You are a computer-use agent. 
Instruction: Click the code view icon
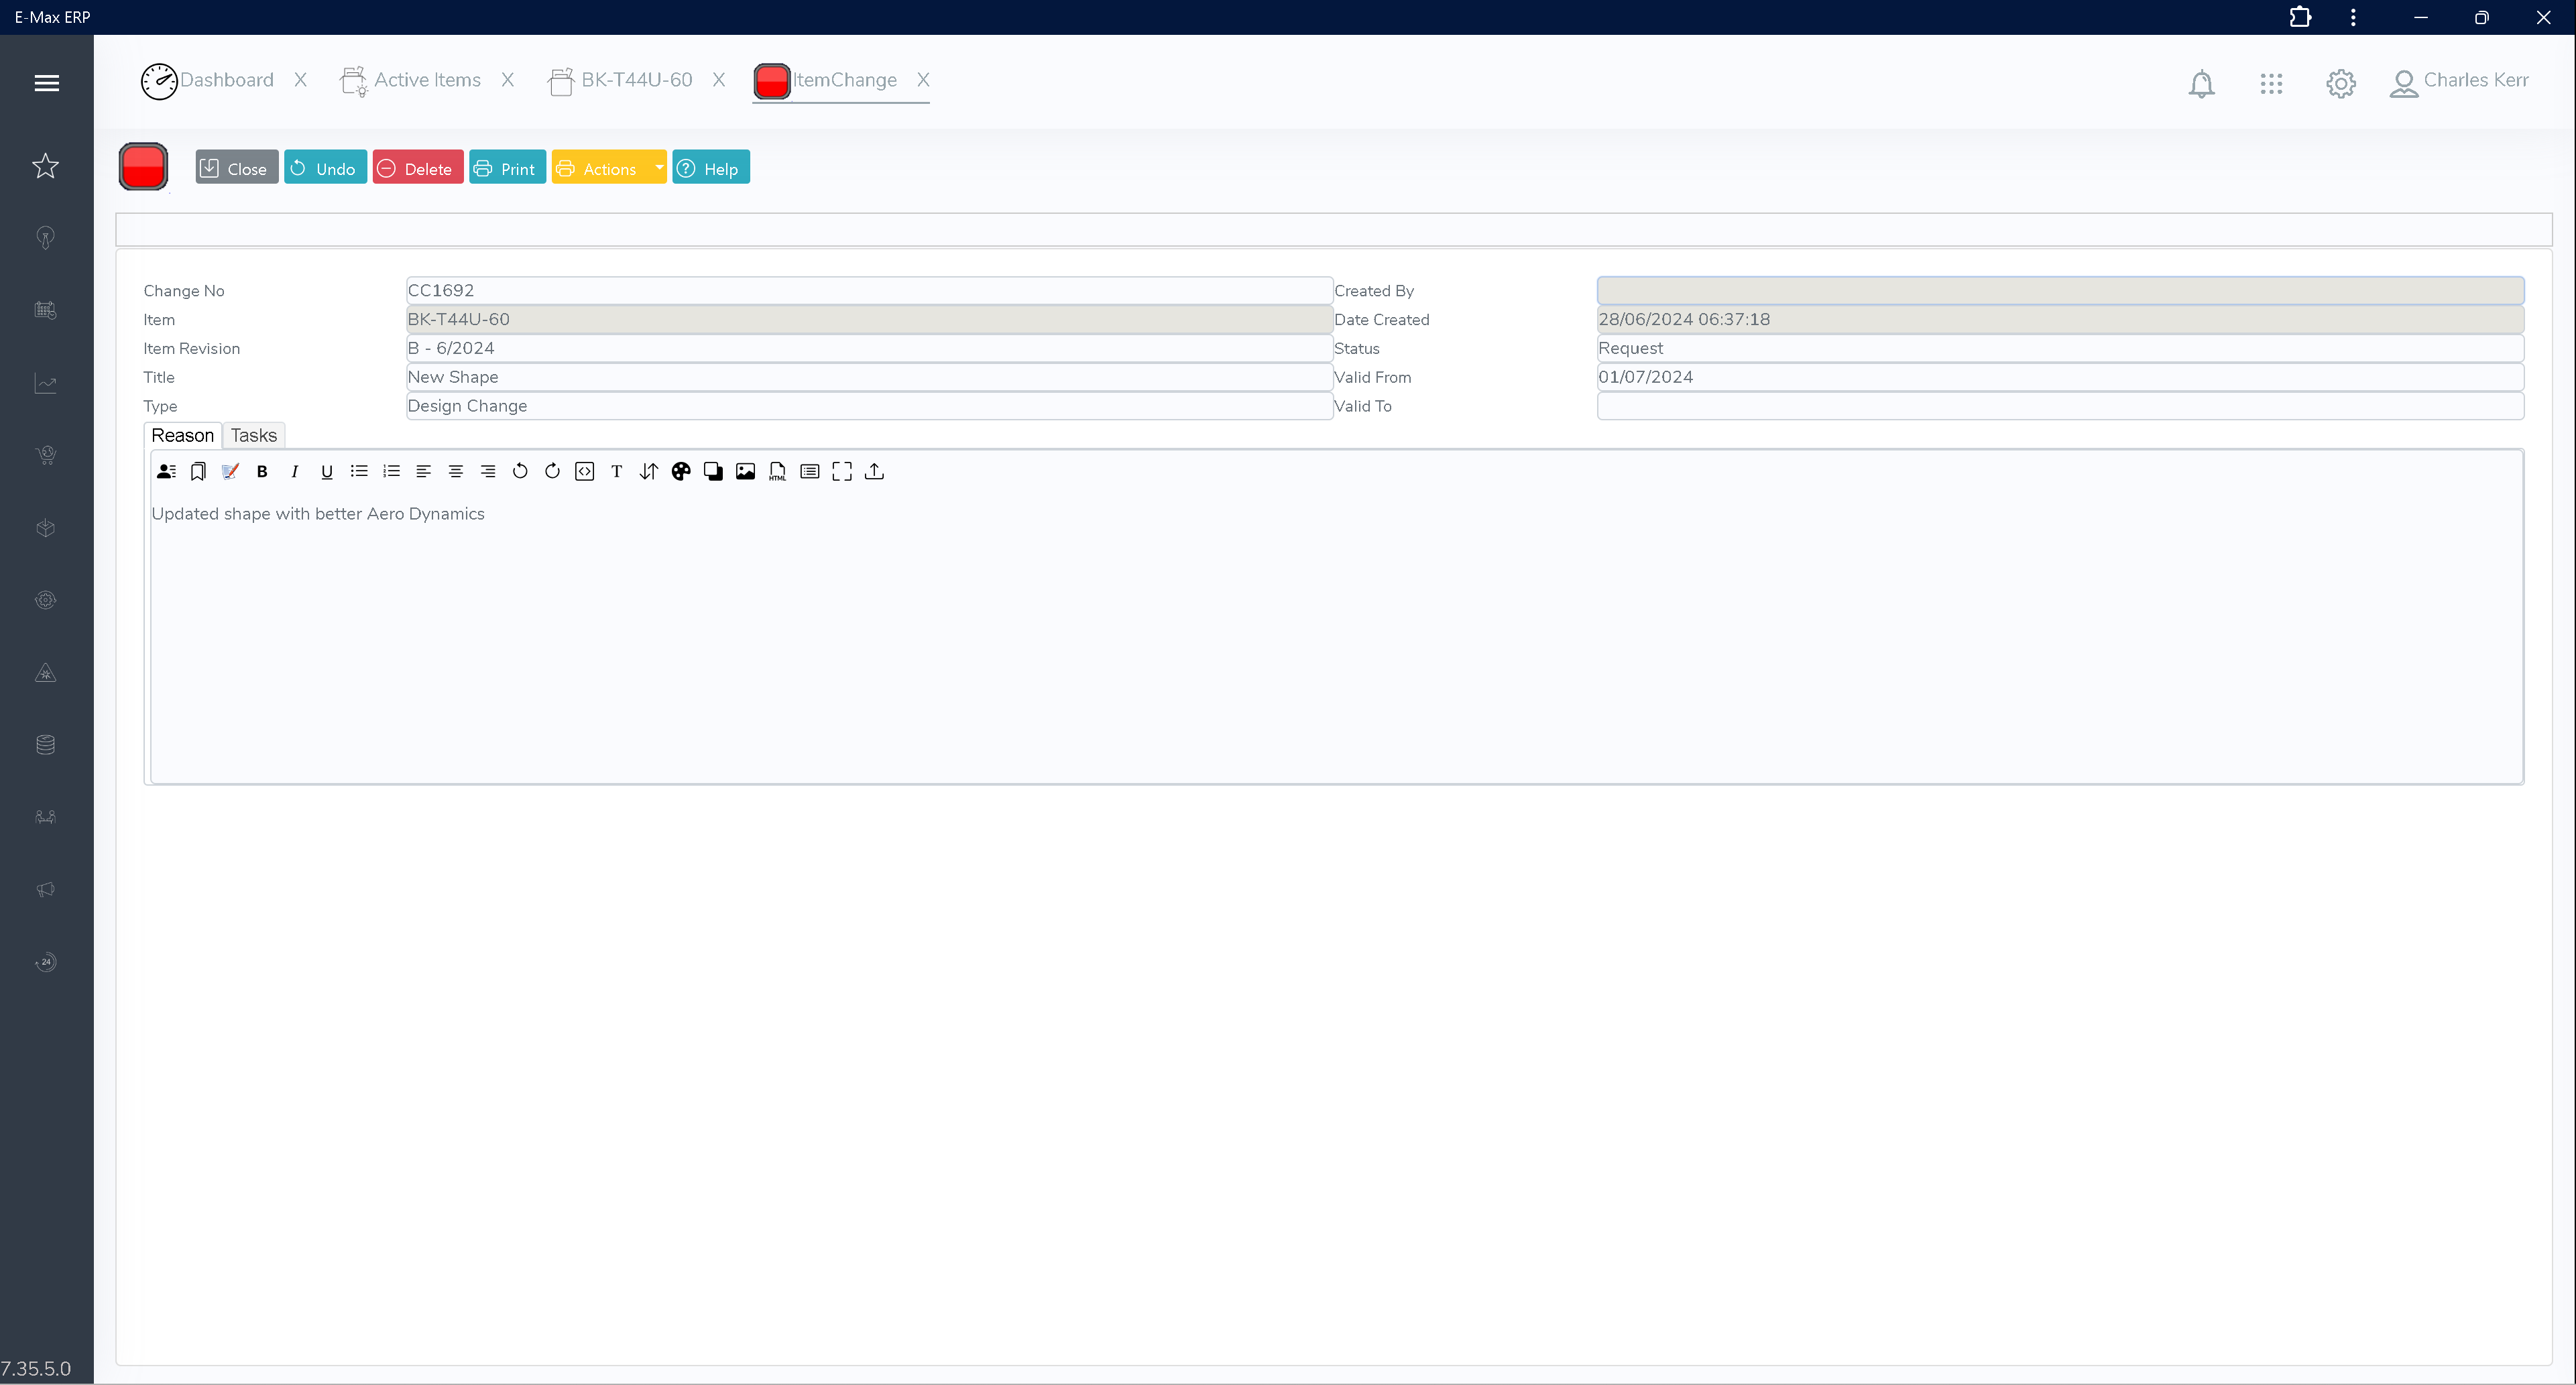pyautogui.click(x=585, y=472)
